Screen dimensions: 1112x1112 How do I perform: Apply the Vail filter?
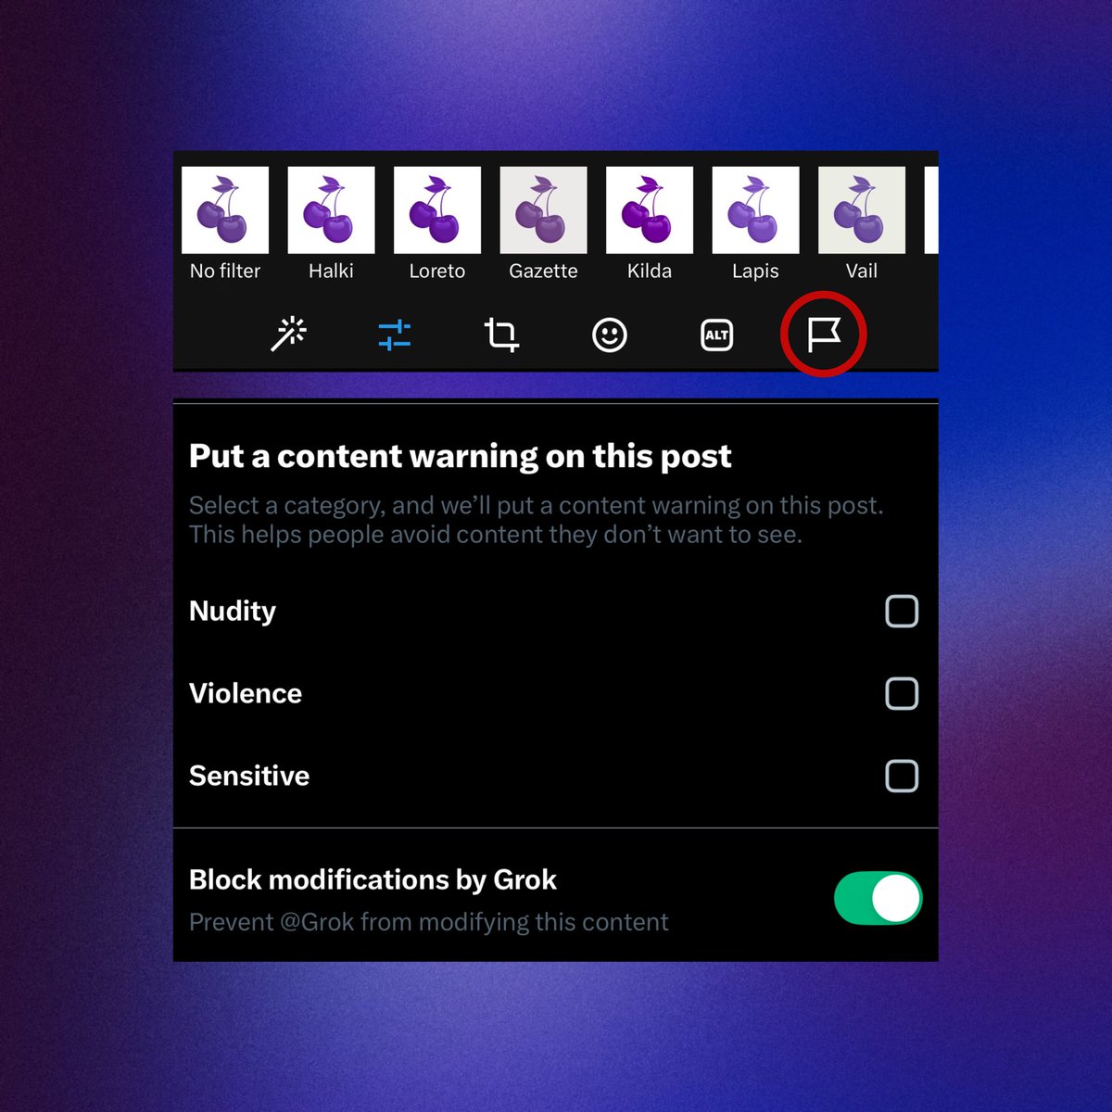(x=862, y=210)
